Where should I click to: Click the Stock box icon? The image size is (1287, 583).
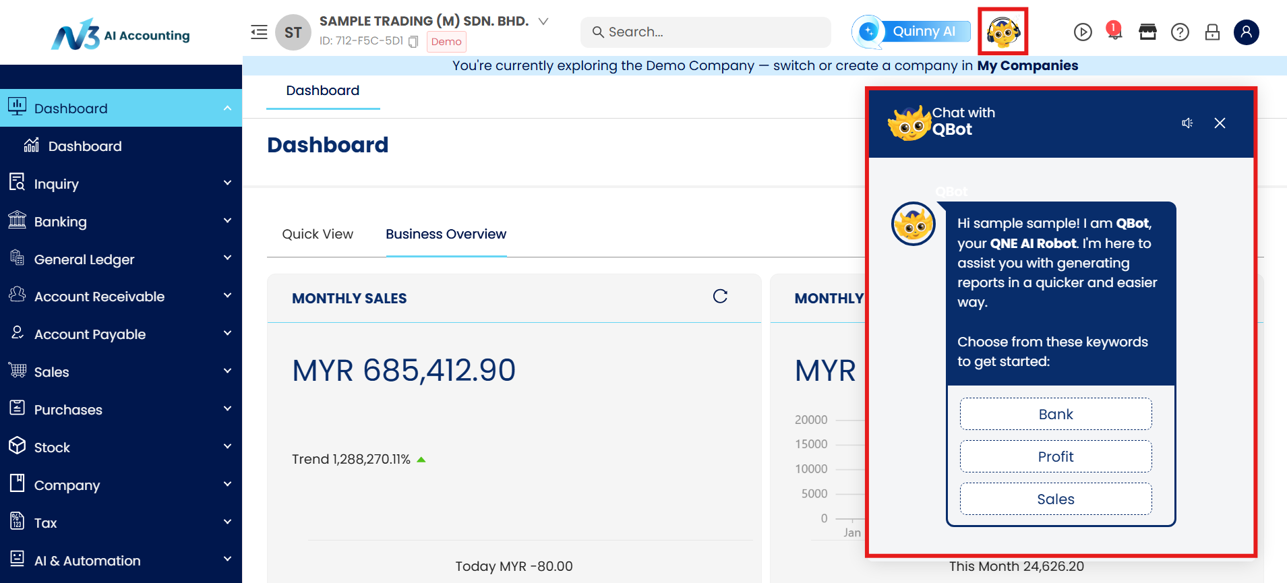tap(17, 446)
